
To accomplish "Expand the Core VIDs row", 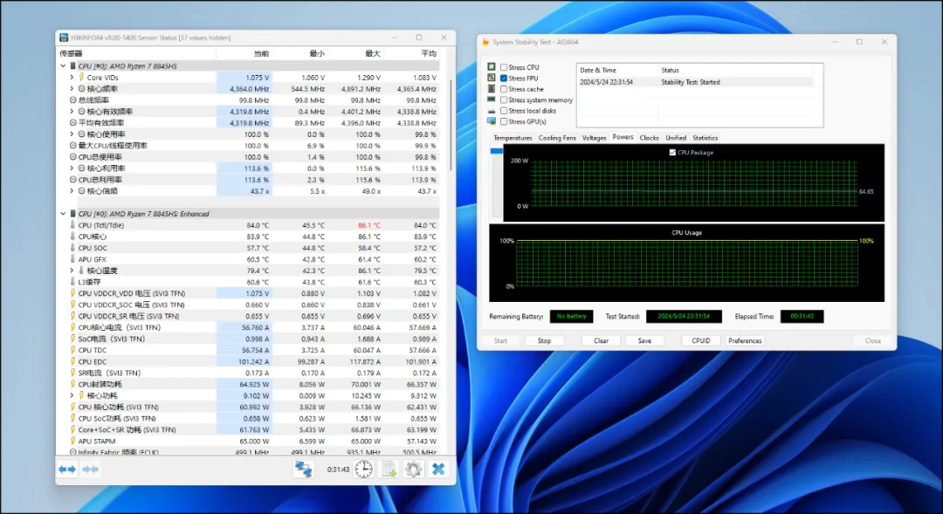I will click(72, 77).
